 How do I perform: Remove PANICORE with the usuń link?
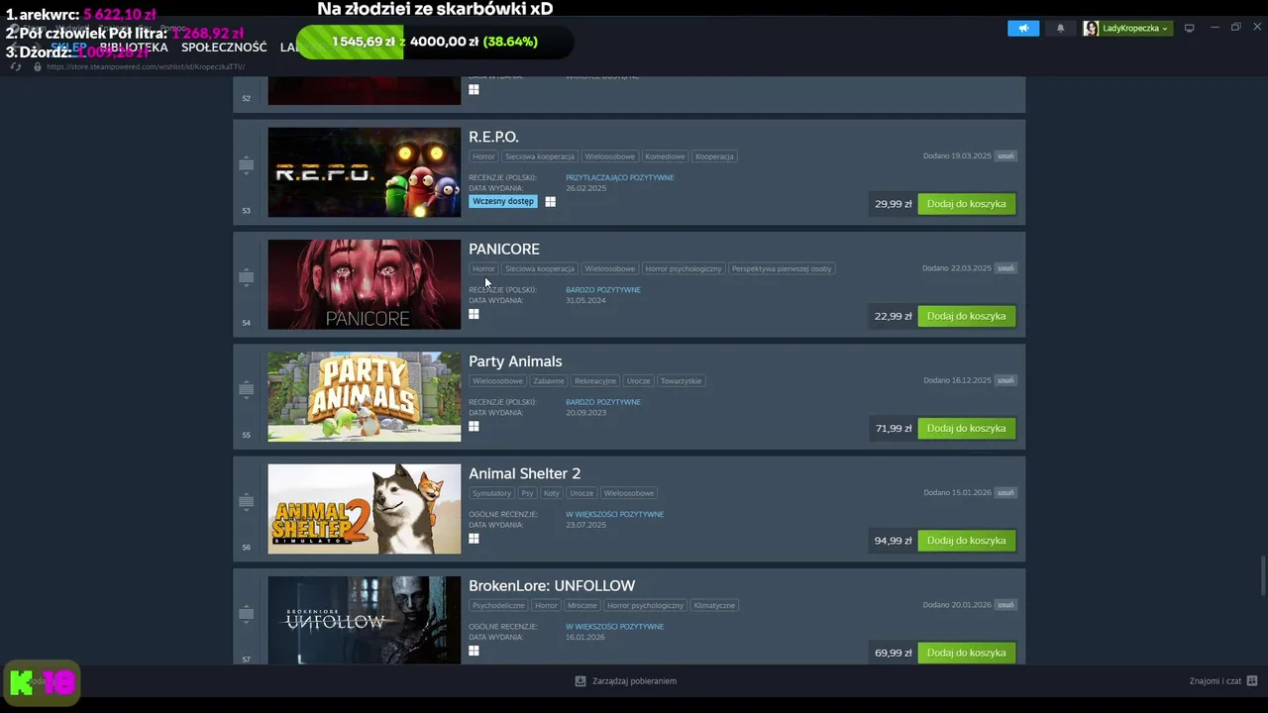click(1005, 268)
